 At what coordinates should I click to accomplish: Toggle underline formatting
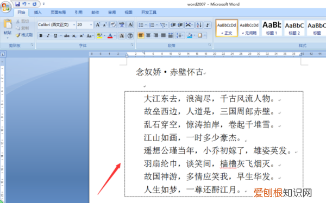[x=55, y=36]
